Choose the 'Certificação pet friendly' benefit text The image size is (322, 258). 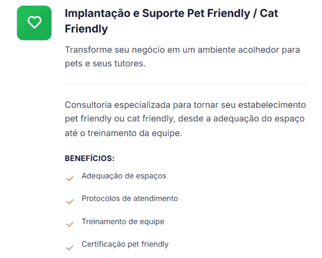(125, 244)
